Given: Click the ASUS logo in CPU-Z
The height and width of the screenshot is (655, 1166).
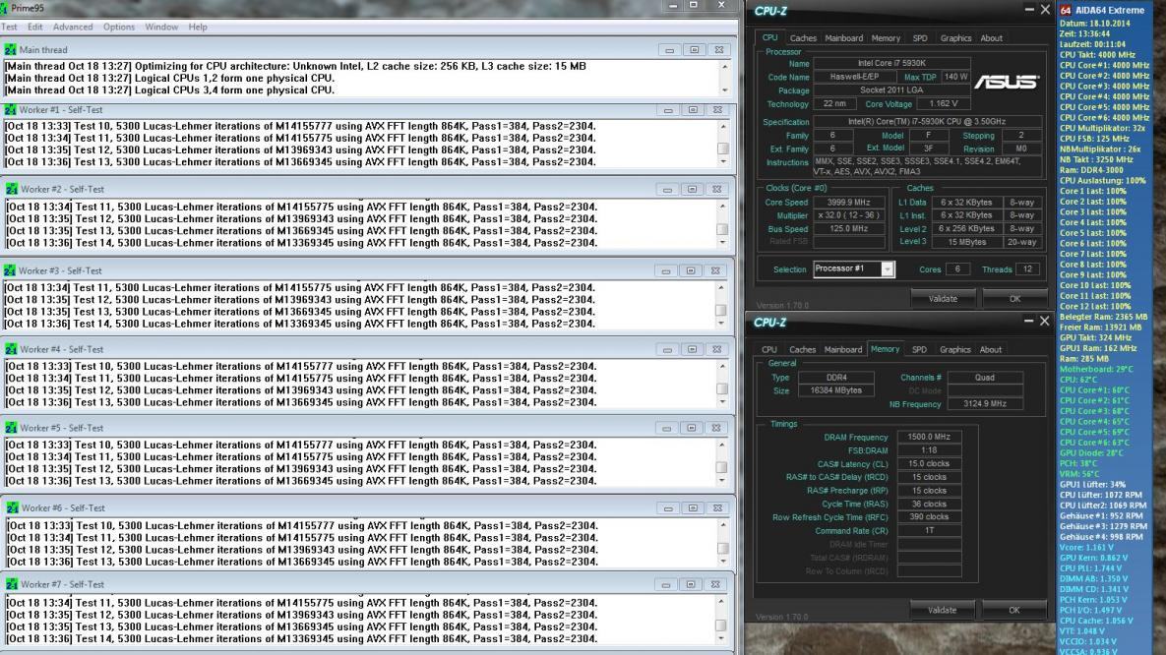Looking at the screenshot, I should [x=1007, y=82].
